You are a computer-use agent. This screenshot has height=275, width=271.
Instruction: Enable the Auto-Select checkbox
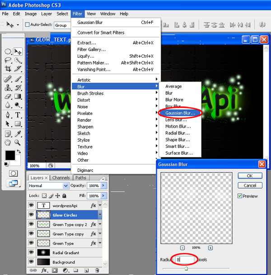pos(27,24)
